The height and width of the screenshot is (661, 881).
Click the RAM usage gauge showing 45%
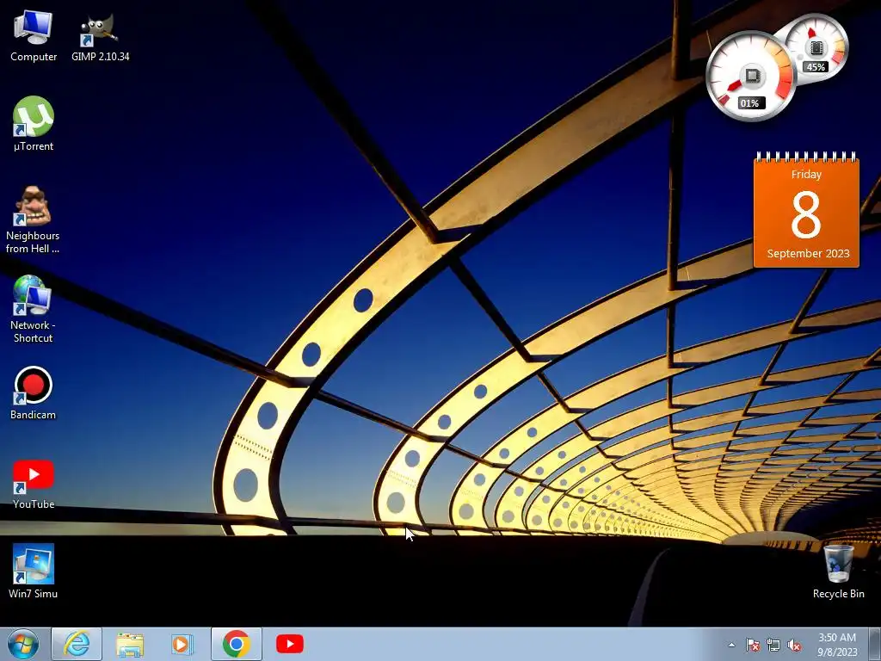(x=816, y=48)
